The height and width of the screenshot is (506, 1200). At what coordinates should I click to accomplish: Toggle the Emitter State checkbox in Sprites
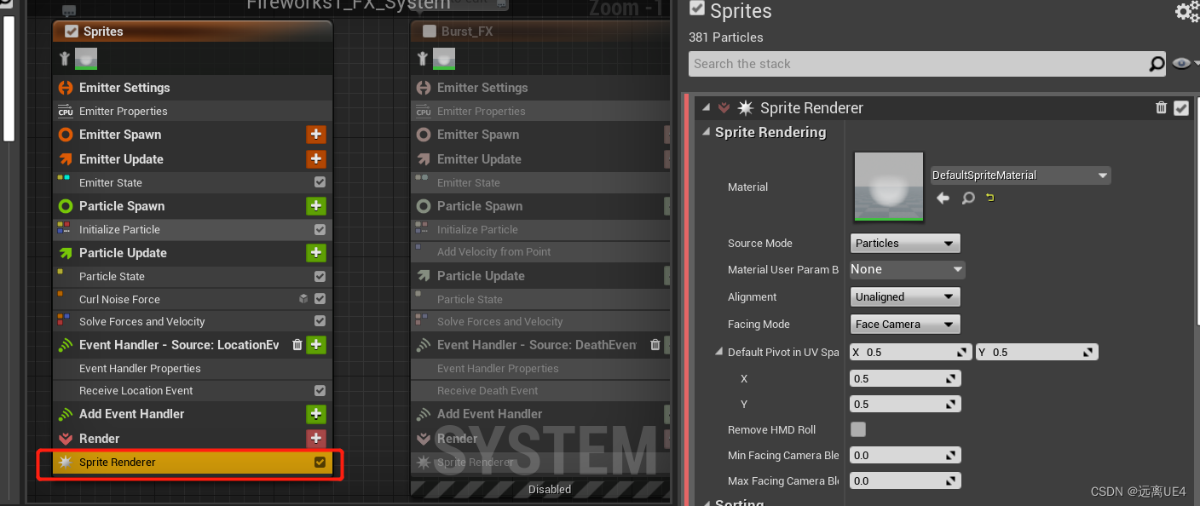pos(320,182)
